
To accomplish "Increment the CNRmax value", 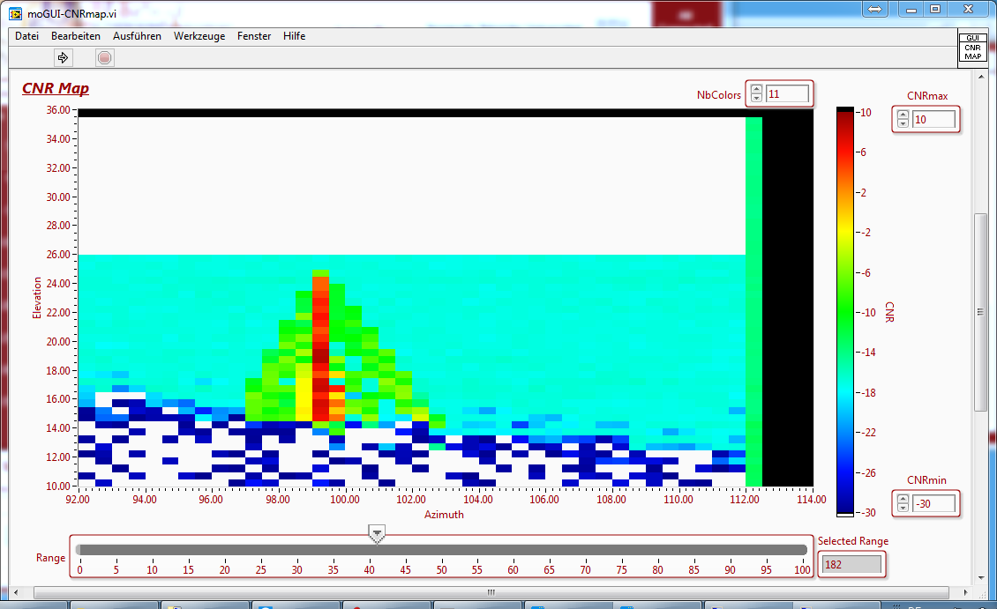I will 903,114.
